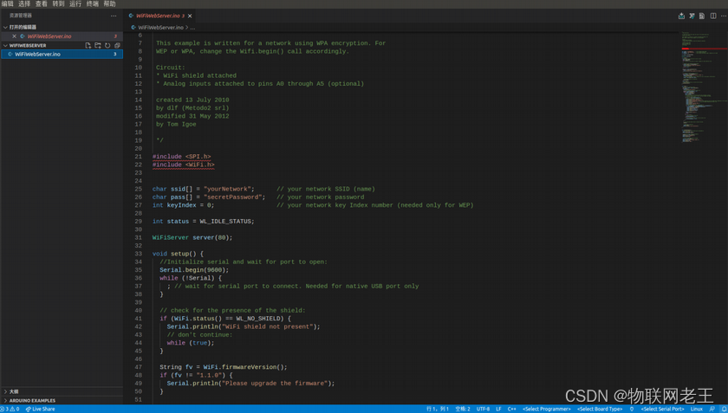Open the editor's more actions ellipsis

pos(724,16)
